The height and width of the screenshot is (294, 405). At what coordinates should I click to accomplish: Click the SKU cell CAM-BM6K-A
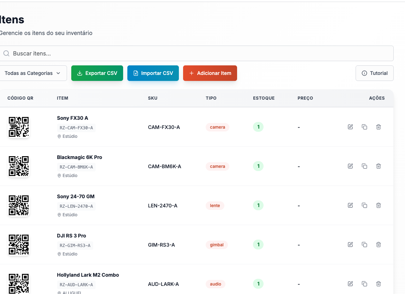click(x=164, y=166)
